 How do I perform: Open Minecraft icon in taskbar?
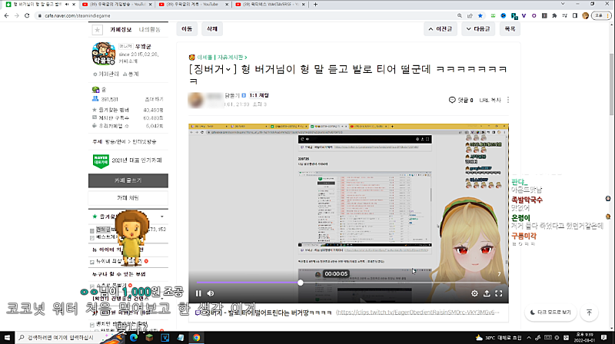[x=149, y=337]
